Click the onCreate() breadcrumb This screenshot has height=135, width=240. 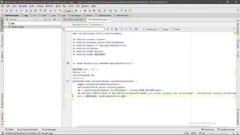click(96, 25)
